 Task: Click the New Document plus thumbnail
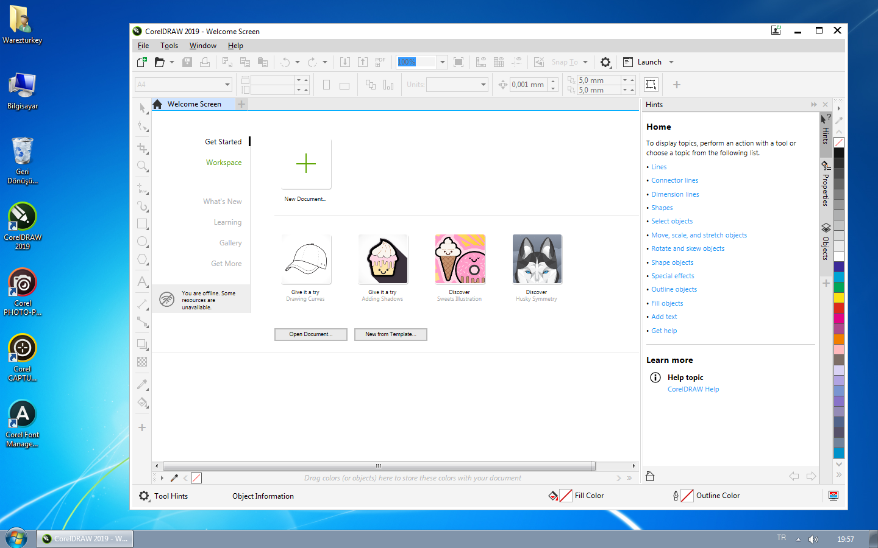306,164
